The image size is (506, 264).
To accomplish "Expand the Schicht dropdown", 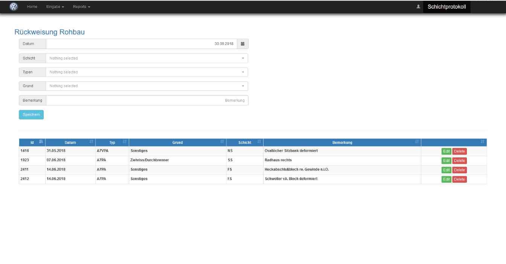I will tap(146, 58).
